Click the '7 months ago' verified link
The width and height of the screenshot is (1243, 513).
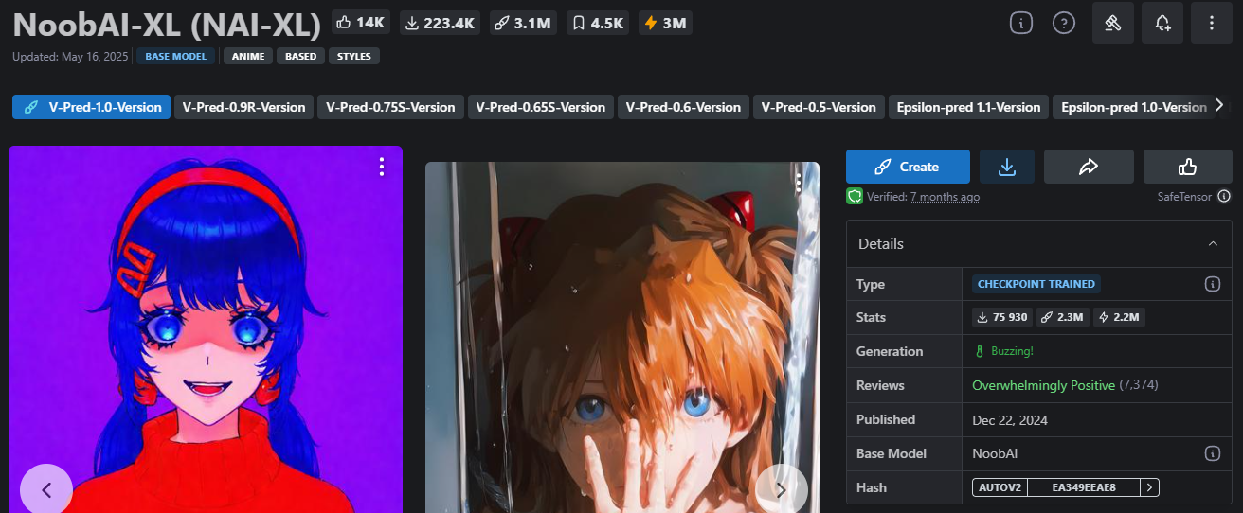pyautogui.click(x=945, y=197)
